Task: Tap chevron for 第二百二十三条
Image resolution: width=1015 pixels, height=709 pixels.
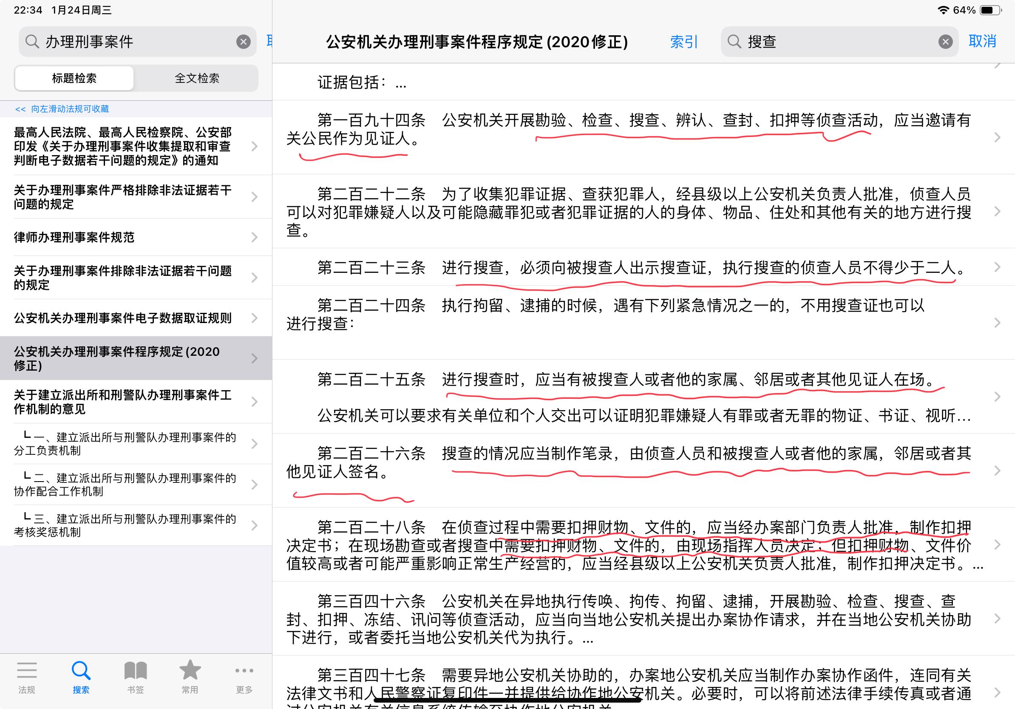Action: pyautogui.click(x=997, y=267)
